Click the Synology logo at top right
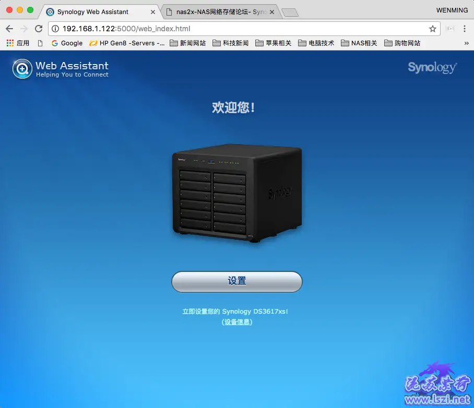Screen dimensions: 474x408 pyautogui.click(x=432, y=67)
